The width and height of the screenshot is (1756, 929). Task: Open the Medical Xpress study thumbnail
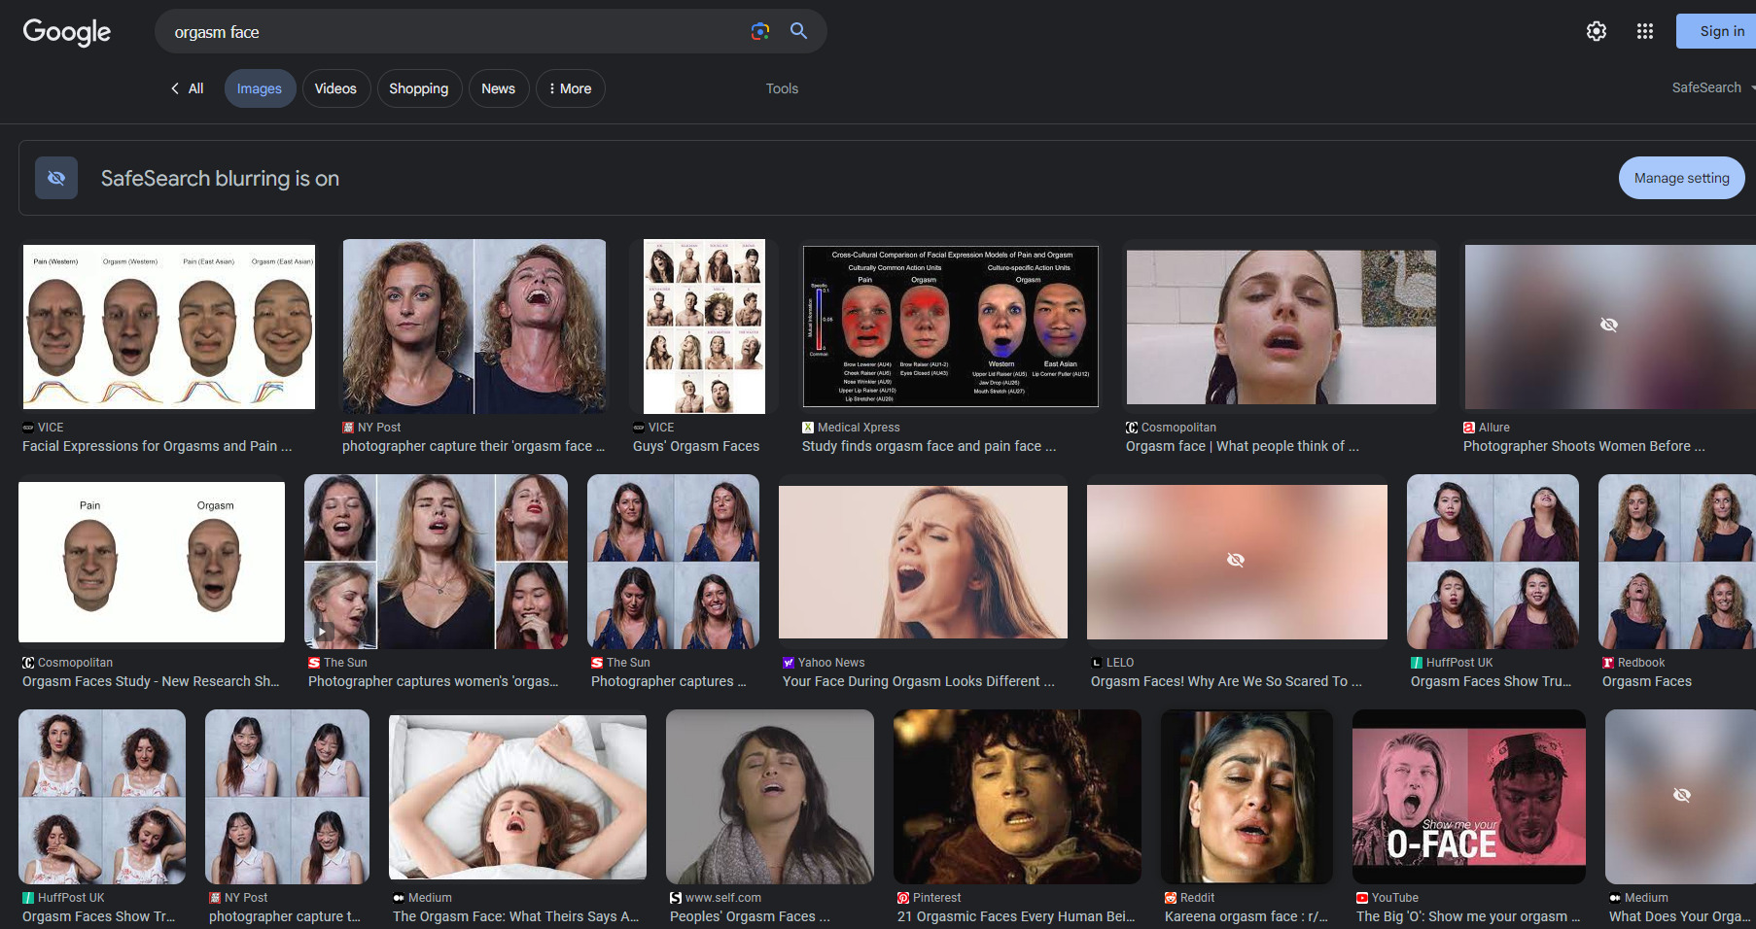click(950, 326)
